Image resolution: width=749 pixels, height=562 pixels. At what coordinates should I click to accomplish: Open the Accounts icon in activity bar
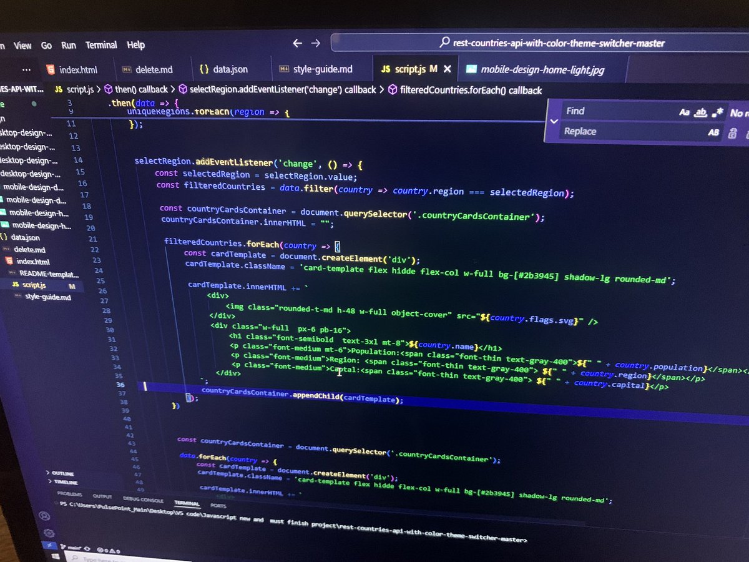pos(44,516)
